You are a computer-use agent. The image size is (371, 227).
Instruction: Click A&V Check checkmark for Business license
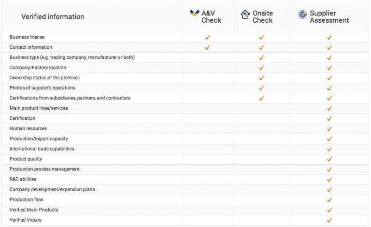tap(207, 37)
